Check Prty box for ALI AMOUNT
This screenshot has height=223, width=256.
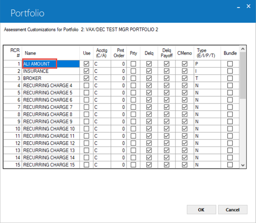[134, 64]
